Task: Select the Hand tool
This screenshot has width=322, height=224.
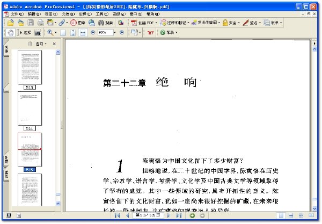Action: (x=10, y=32)
